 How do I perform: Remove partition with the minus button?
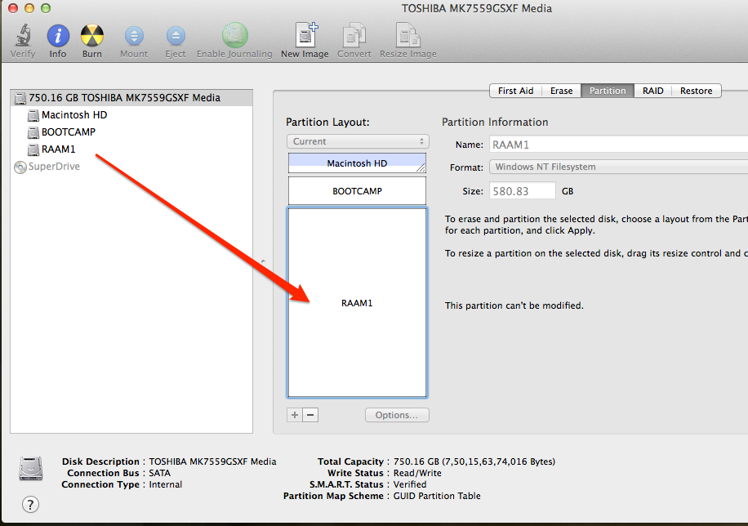pos(310,415)
